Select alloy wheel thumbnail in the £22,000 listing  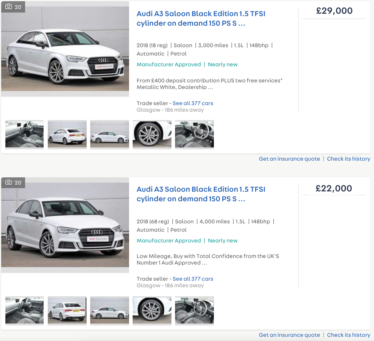(x=152, y=311)
